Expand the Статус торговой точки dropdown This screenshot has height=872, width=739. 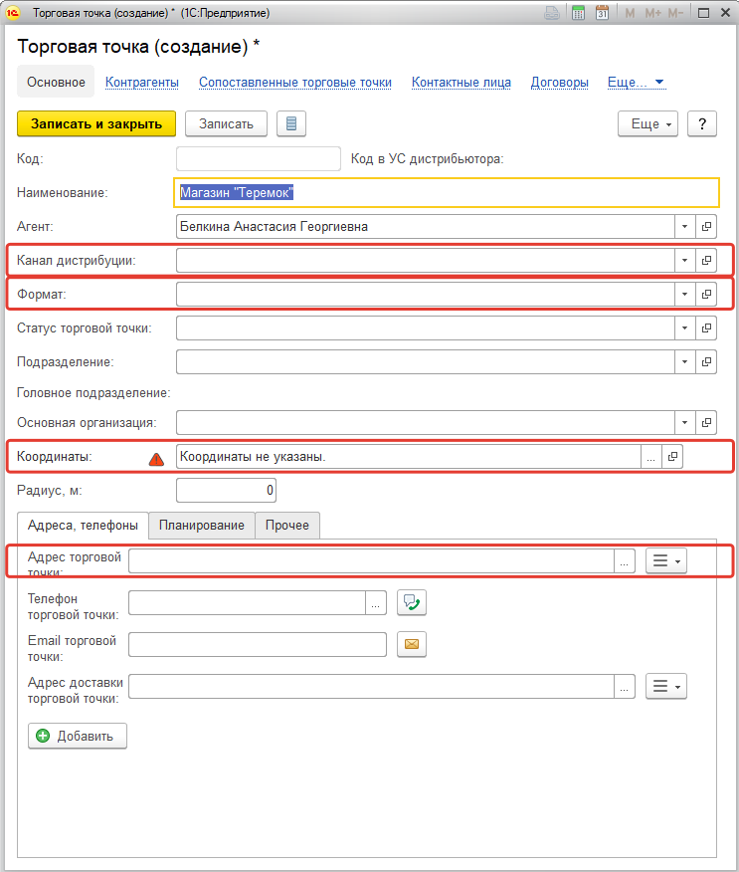685,328
